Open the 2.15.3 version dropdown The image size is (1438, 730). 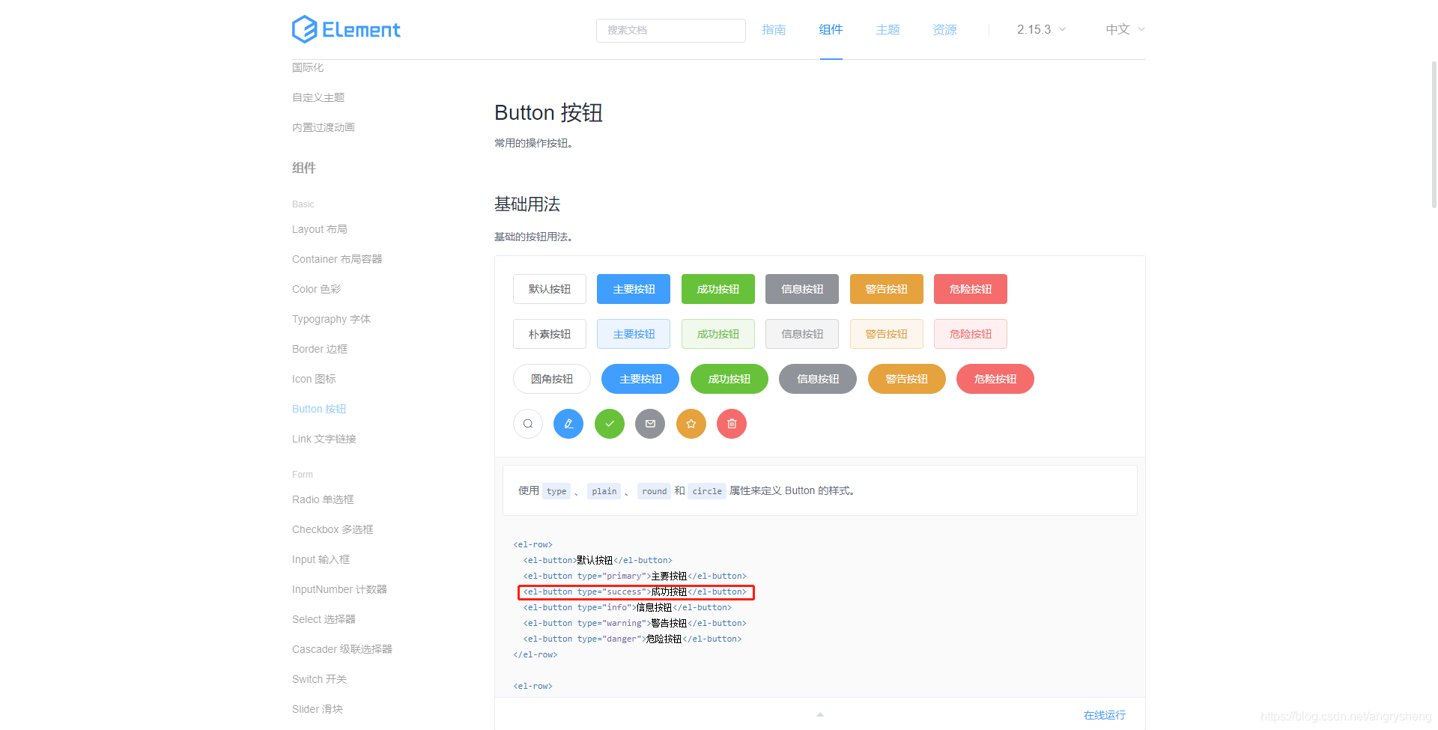tap(1041, 29)
